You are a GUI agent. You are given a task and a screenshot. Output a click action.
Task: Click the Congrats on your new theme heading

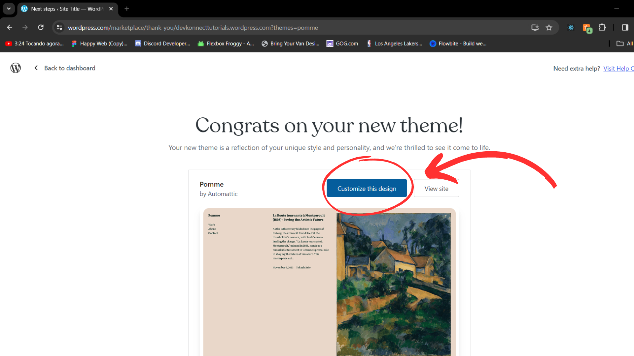tap(329, 126)
